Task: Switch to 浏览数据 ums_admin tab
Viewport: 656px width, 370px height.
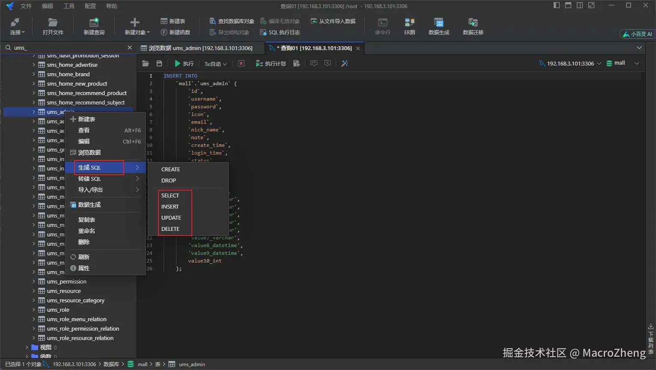Action: (200, 48)
